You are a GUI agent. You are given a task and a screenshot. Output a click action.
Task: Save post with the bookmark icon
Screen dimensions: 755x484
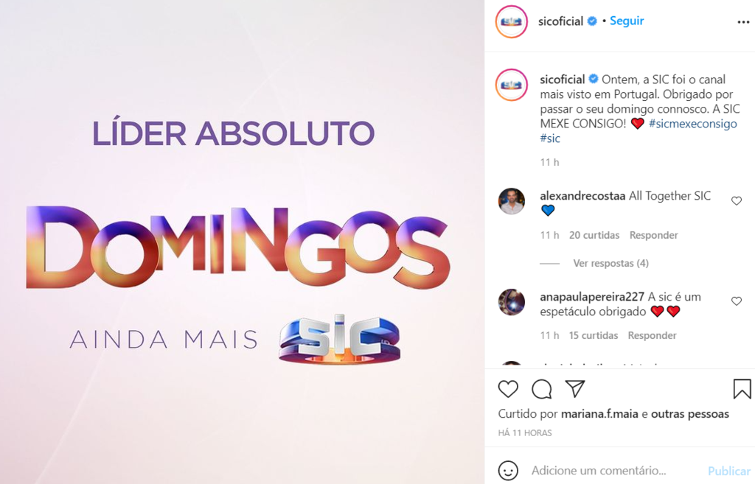(742, 389)
